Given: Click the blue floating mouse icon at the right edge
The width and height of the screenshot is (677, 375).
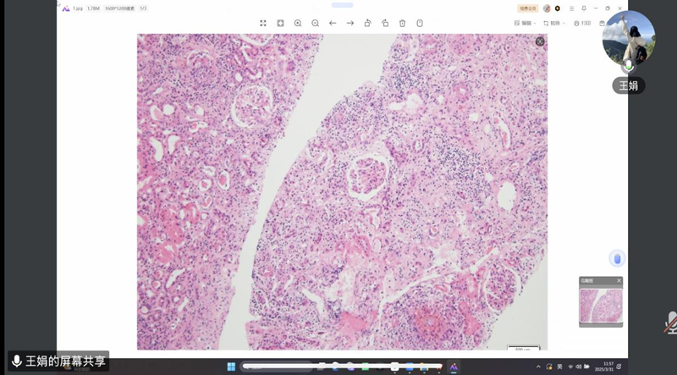Looking at the screenshot, I should click(617, 258).
